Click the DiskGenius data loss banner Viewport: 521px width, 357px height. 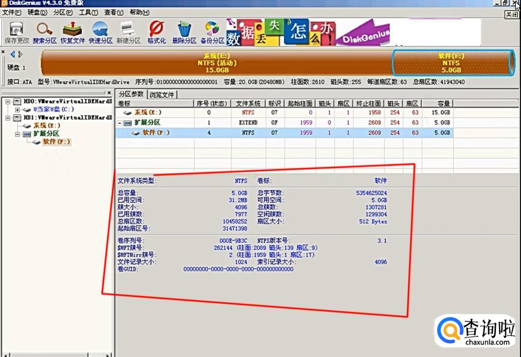(308, 32)
